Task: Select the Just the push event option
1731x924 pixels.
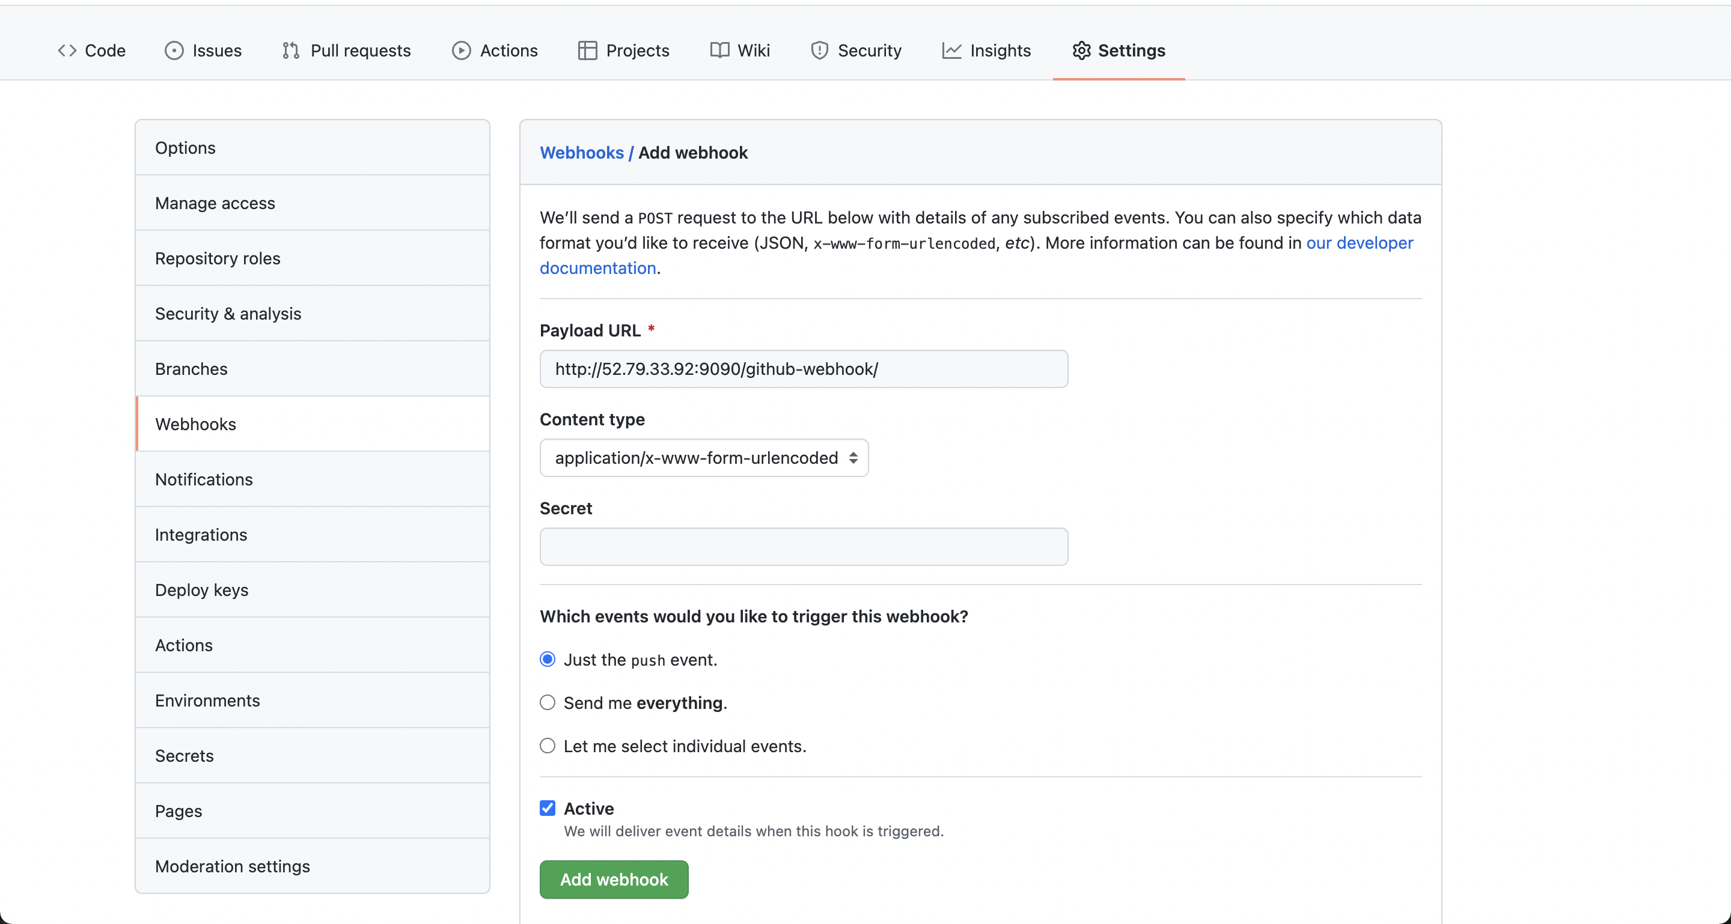Action: click(x=547, y=660)
